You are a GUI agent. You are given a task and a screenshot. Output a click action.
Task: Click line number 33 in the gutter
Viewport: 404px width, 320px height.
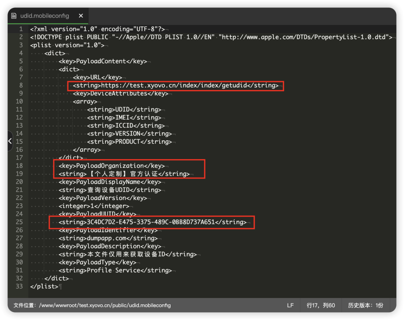coord(19,286)
